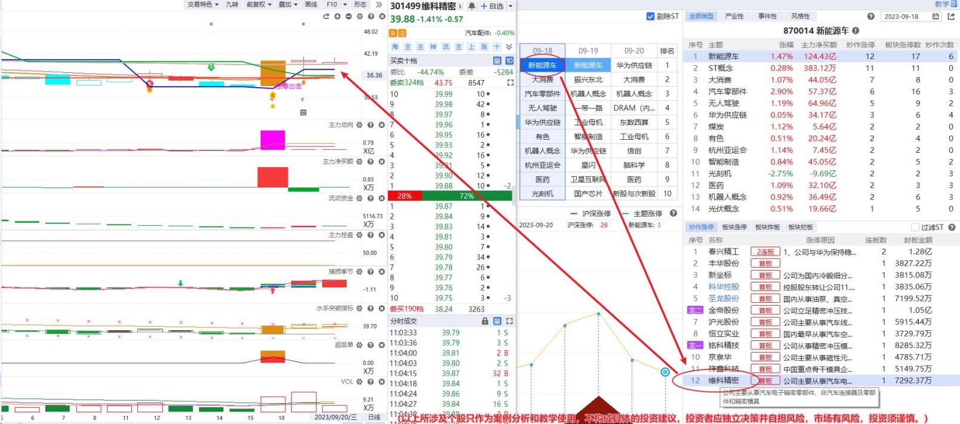Select 新能源车 in the 09-18 column
The image size is (960, 424).
pos(542,65)
